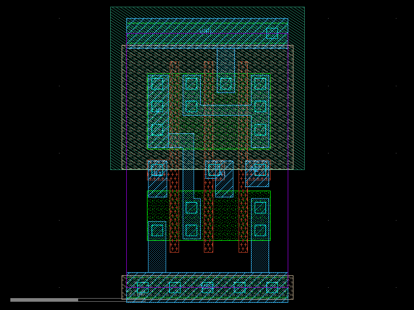This screenshot has height=310, width=414.
Task: Select the metal stub dropping from the top rail
Action: (226, 70)
